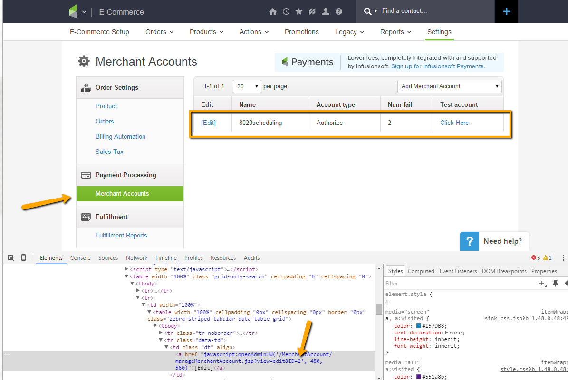Go to the Home icon
Image resolution: width=568 pixels, height=380 pixels.
pos(273,11)
